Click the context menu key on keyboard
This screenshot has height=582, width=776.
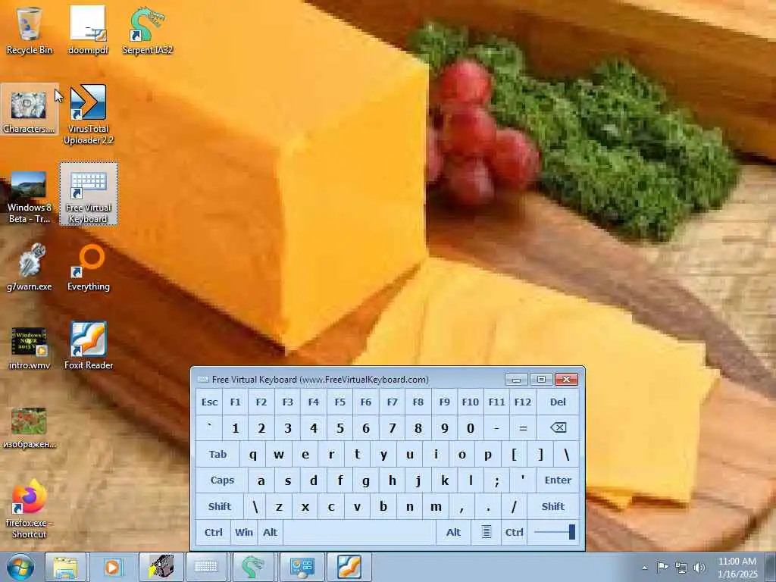[487, 532]
